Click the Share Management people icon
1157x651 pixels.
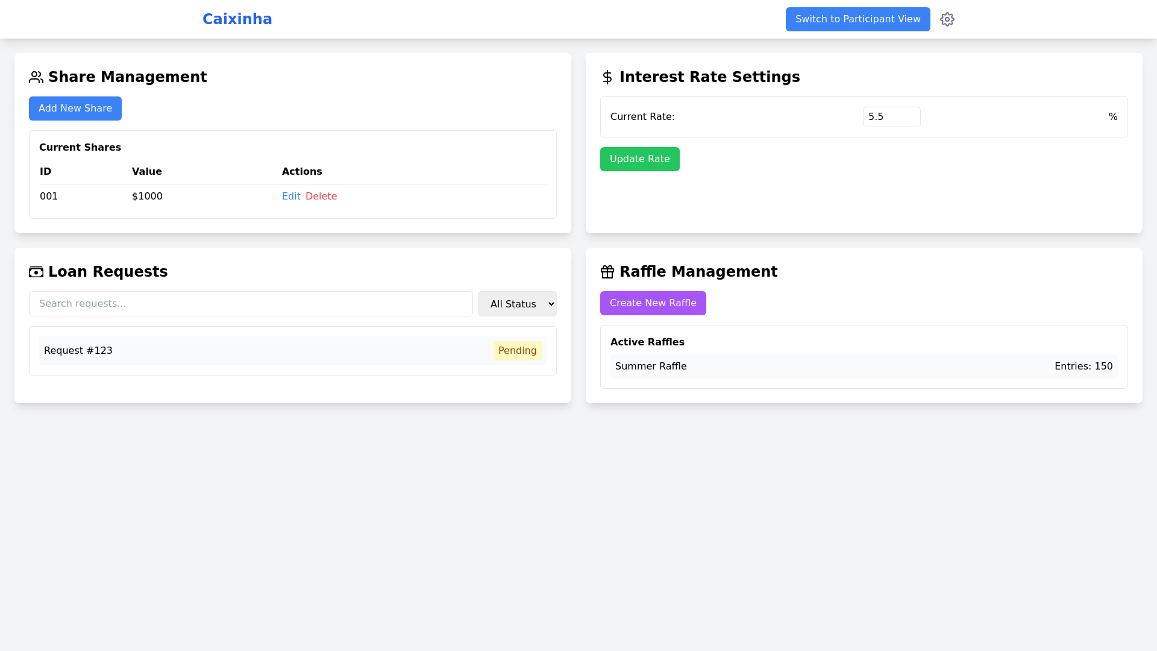pyautogui.click(x=36, y=77)
